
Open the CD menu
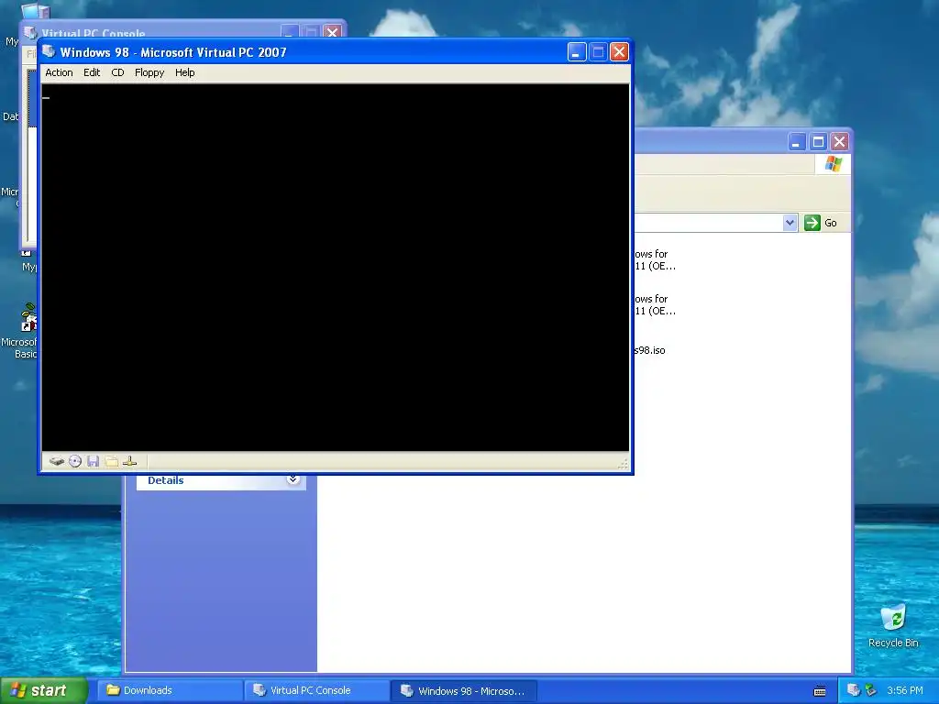coord(117,72)
